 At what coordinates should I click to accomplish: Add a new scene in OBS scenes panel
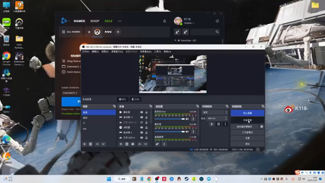(x=84, y=144)
